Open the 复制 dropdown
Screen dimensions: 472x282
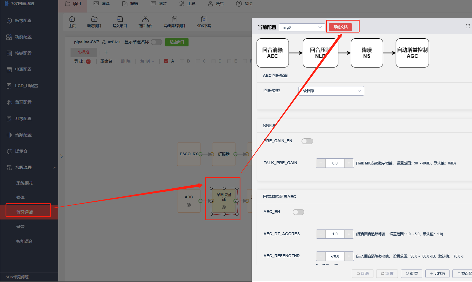coord(147,61)
